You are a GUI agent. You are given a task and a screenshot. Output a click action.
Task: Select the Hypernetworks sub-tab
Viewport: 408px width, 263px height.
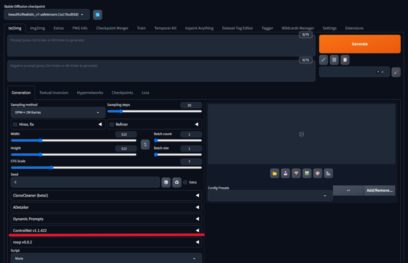tap(90, 92)
